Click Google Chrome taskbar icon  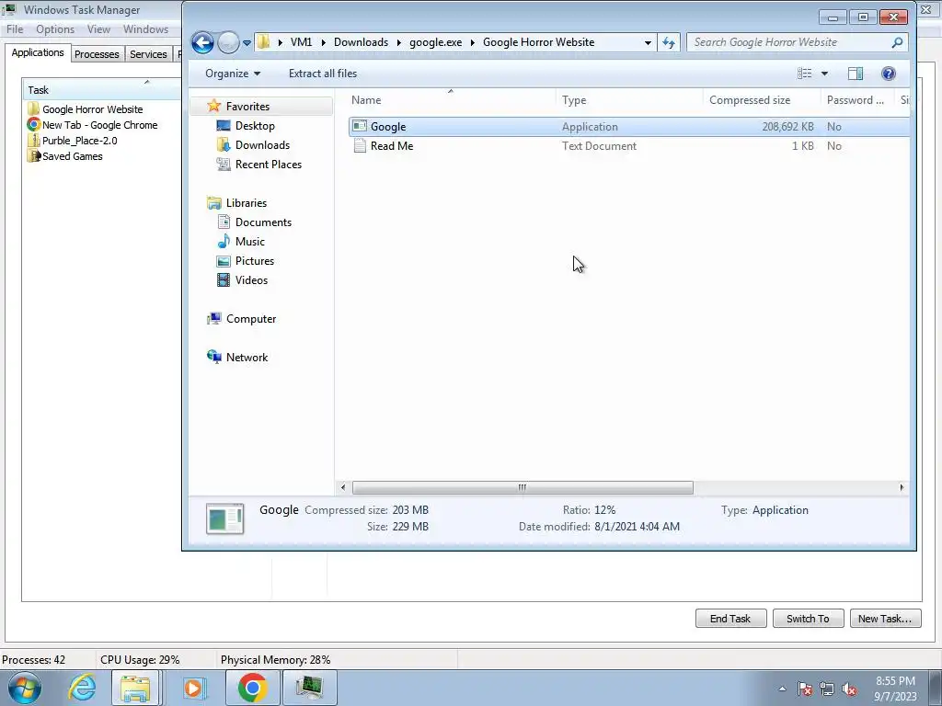click(252, 688)
